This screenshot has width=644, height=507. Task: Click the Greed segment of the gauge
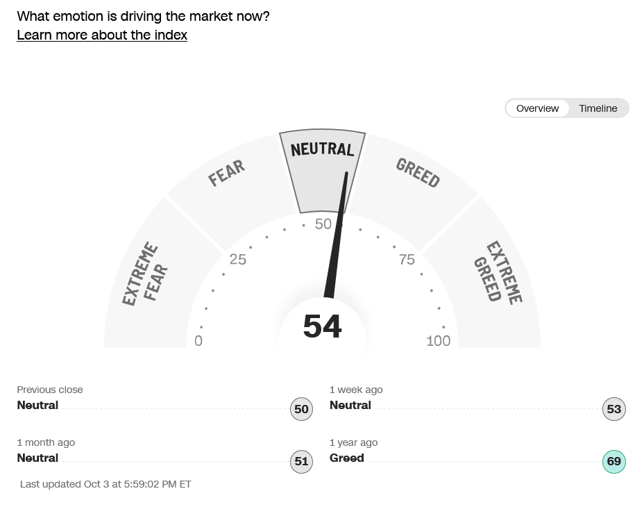click(418, 174)
